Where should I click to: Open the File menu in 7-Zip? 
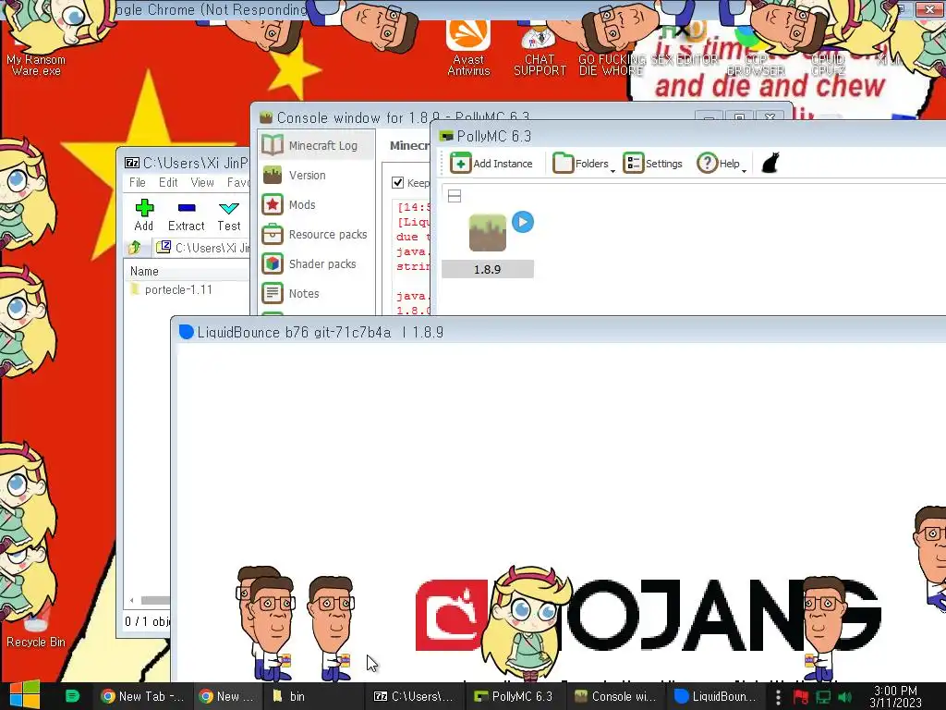click(138, 182)
